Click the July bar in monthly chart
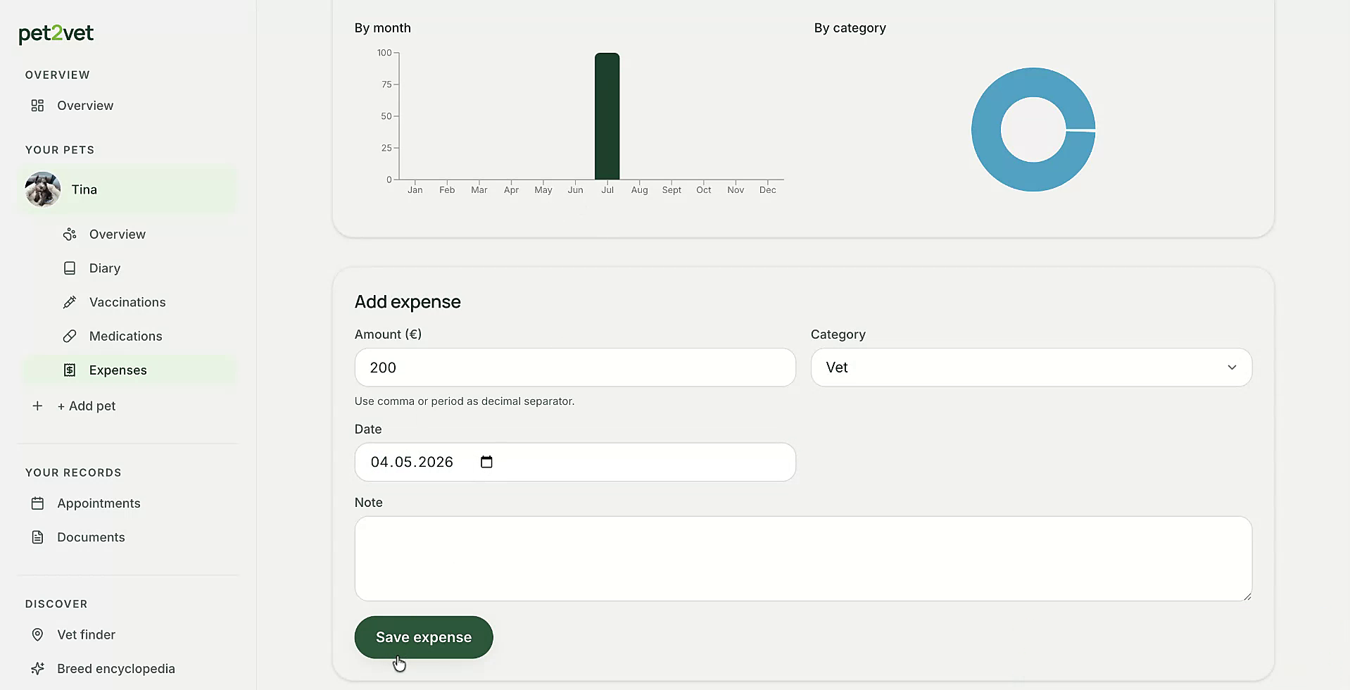Image resolution: width=1350 pixels, height=690 pixels. click(607, 116)
